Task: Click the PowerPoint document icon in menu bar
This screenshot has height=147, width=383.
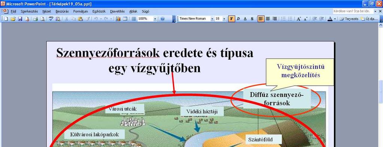Action: 5,11
